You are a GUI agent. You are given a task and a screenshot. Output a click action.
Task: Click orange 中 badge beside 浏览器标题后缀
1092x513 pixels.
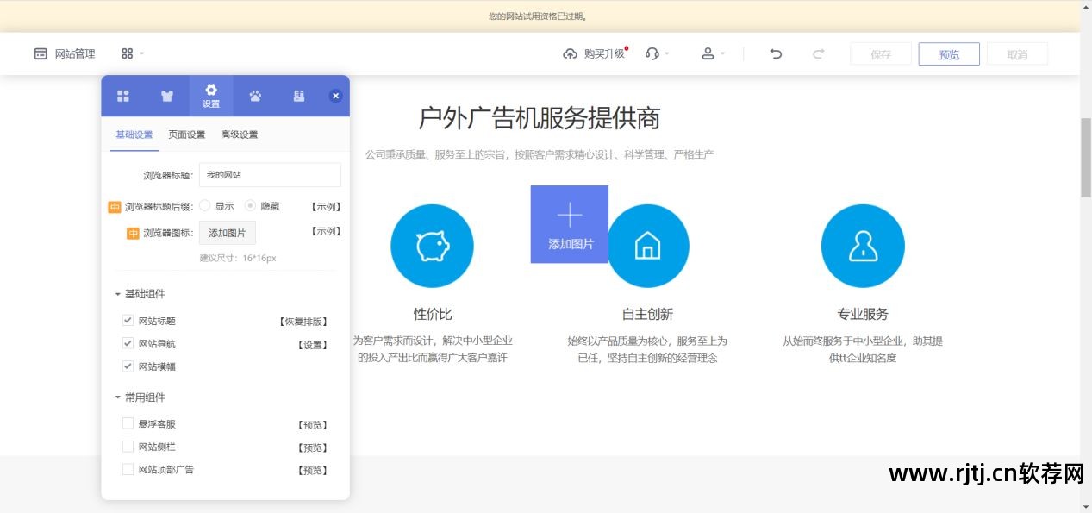pos(115,207)
